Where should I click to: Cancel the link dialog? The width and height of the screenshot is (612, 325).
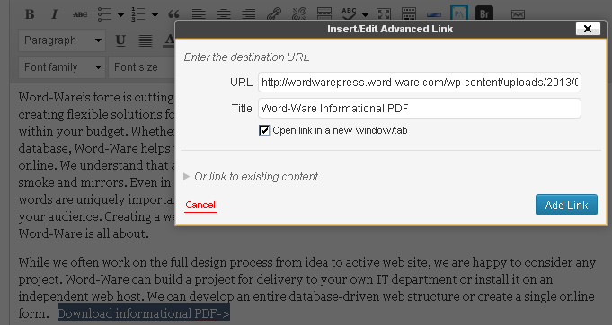200,205
